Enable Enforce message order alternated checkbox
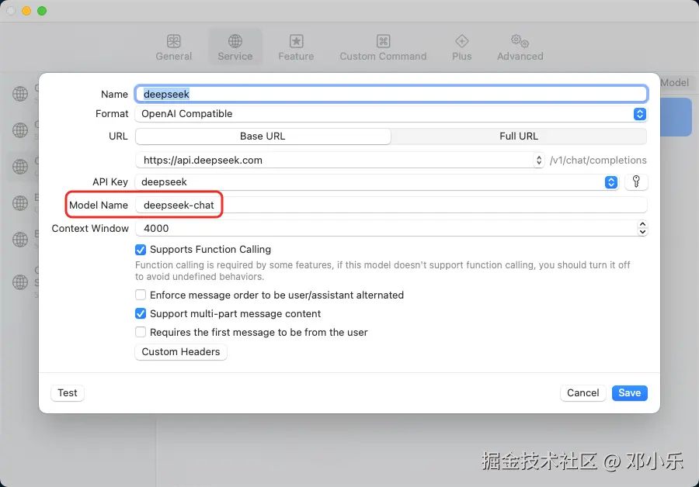699x487 pixels. point(141,295)
